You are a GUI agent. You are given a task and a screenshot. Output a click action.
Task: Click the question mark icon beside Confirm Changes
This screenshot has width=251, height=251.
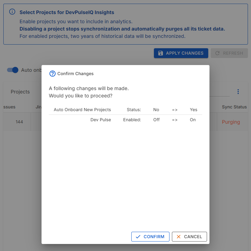tap(53, 74)
